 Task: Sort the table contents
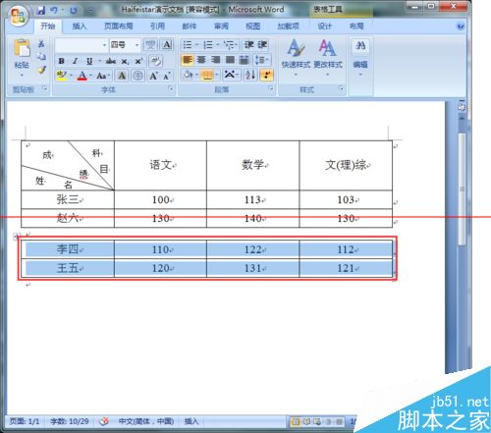pyautogui.click(x=250, y=76)
